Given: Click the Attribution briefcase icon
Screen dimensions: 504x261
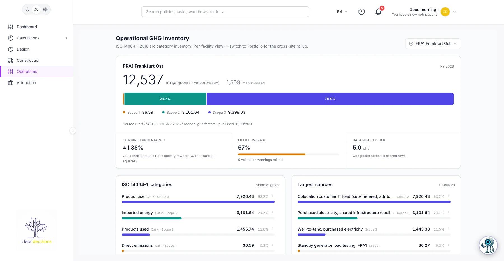Looking at the screenshot, I should (x=11, y=83).
